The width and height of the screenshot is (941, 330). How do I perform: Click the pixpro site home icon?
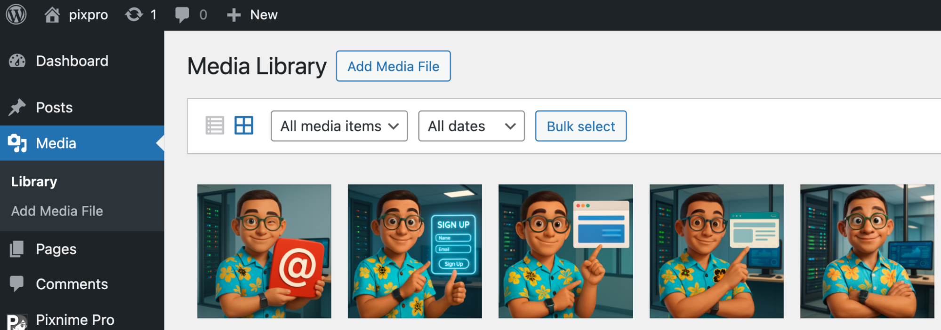pyautogui.click(x=52, y=15)
